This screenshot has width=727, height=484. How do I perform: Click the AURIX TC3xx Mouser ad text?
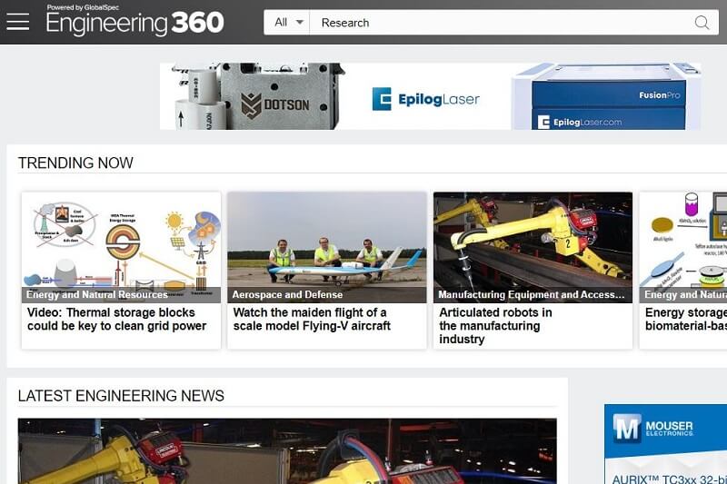[x=669, y=479]
